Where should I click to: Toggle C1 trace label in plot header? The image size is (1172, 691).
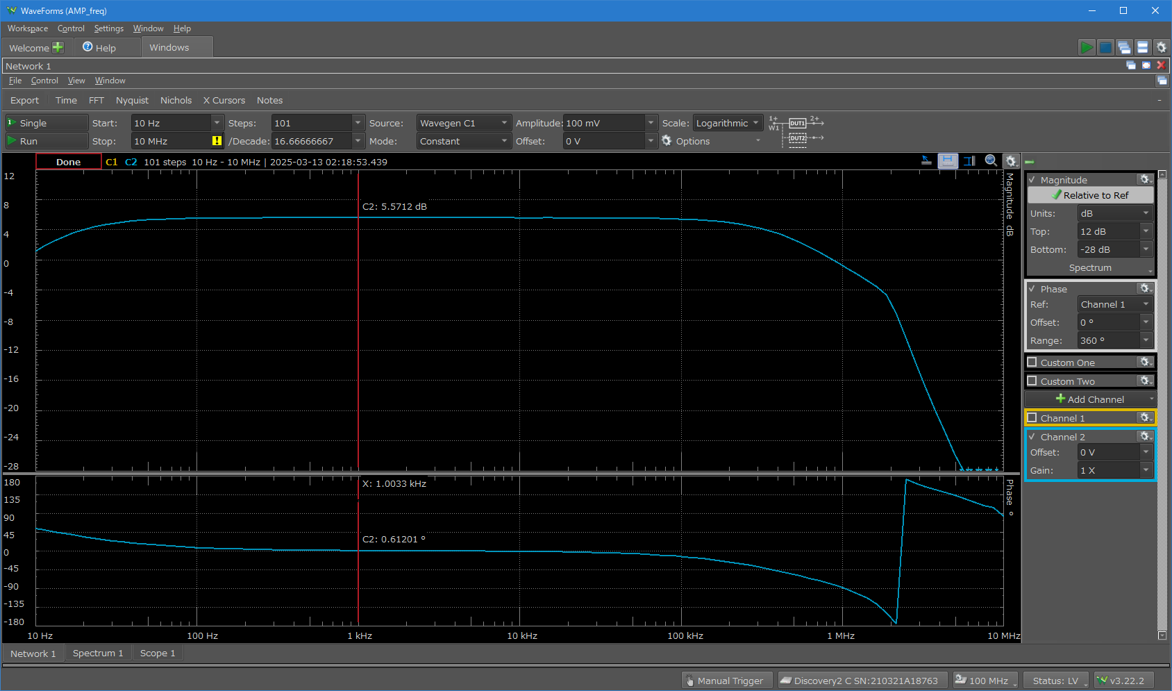click(112, 162)
